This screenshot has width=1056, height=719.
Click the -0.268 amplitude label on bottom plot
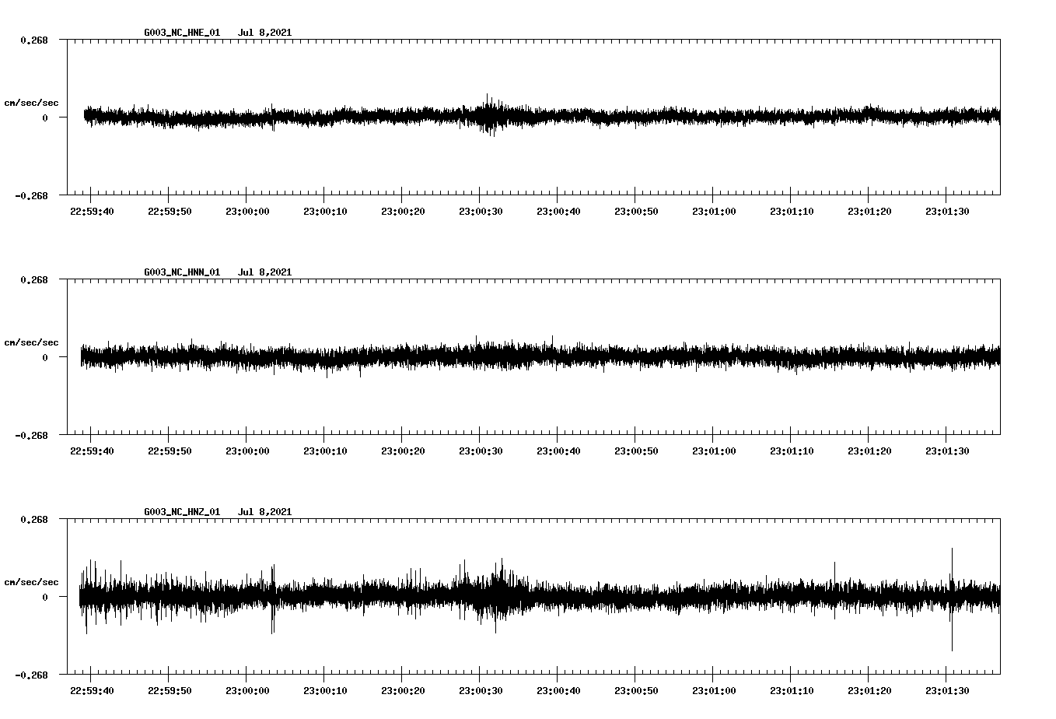point(32,676)
